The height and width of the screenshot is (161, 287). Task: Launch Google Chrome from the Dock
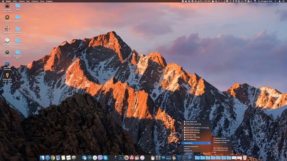pos(53,157)
